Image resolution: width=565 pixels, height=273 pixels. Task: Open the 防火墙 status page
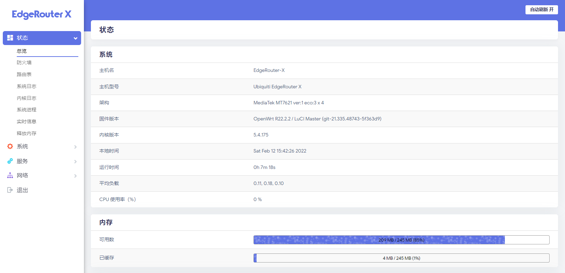point(24,62)
